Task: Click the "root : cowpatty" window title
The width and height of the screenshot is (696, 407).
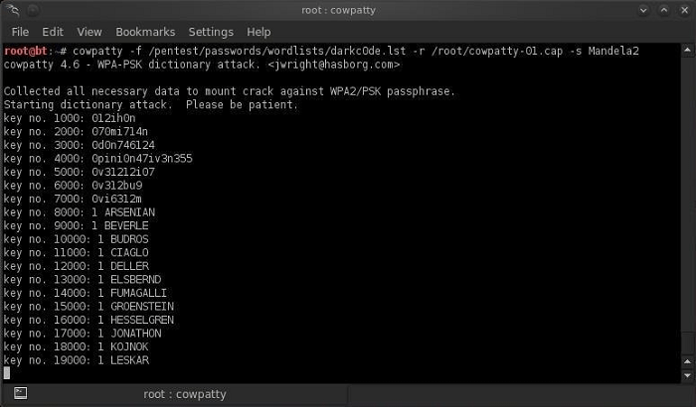Action: 347,10
